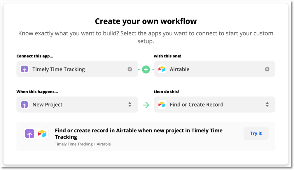This screenshot has height=170, width=294.
Task: Click the Try it button
Action: 256,133
